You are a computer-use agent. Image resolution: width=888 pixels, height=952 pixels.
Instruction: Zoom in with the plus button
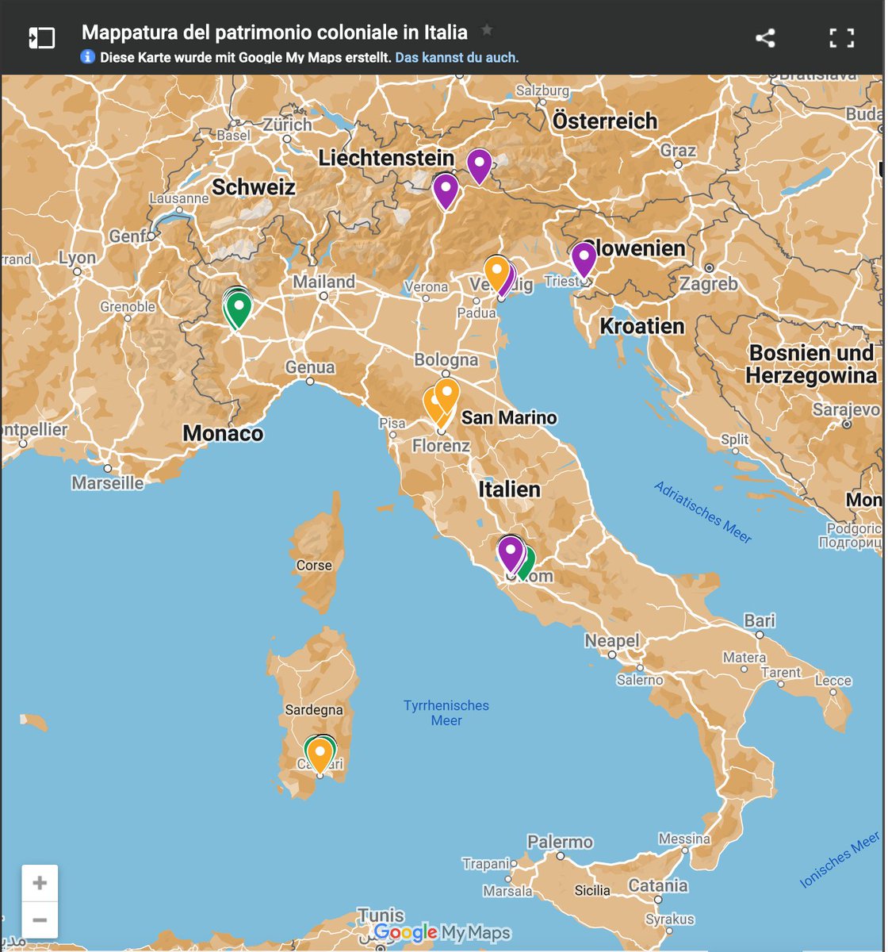[40, 883]
